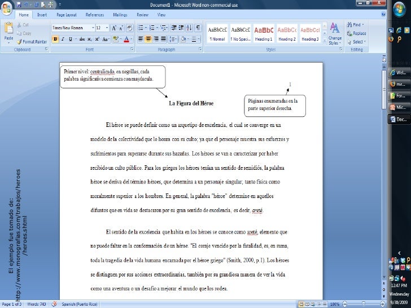This screenshot has height=308, width=411.
Task: Open the font size dropdown
Action: 107,27
